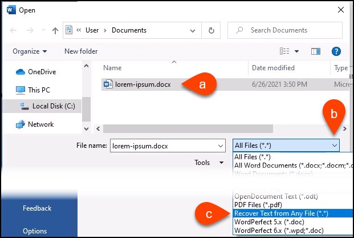Screen dimensions: 354x238
Task: Open Feedback in Word backstage
Action: click(x=37, y=208)
